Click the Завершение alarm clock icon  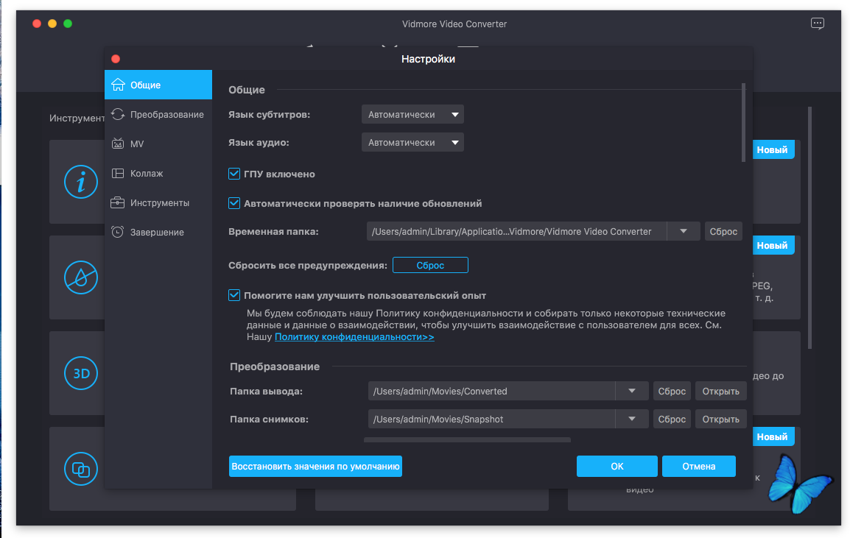click(117, 233)
